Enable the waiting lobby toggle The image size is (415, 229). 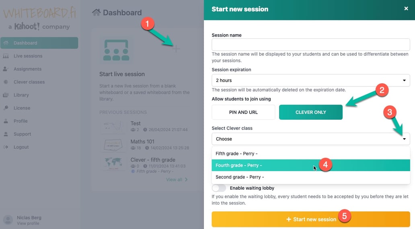[x=219, y=188]
